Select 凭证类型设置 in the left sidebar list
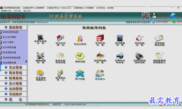The image size is (182, 109). 9,52
